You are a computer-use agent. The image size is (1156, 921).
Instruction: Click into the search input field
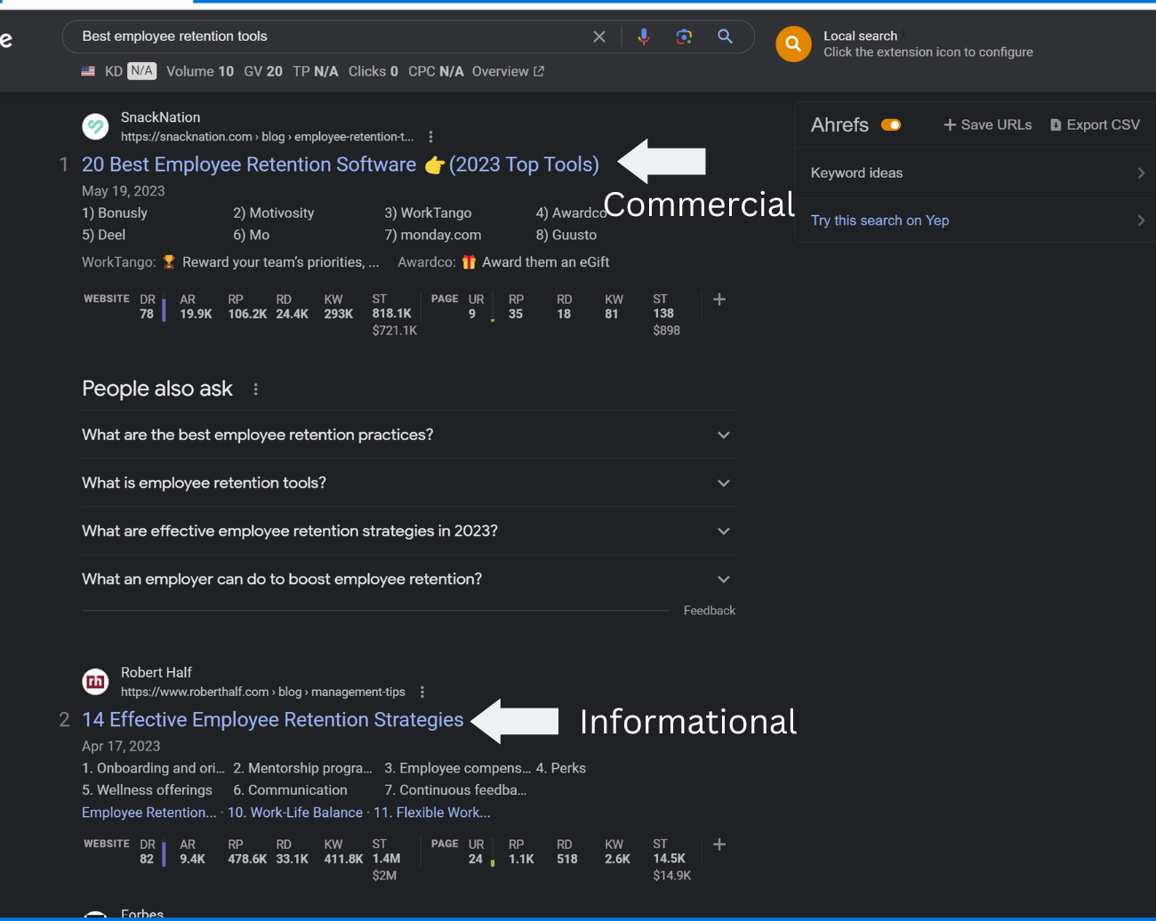click(329, 36)
